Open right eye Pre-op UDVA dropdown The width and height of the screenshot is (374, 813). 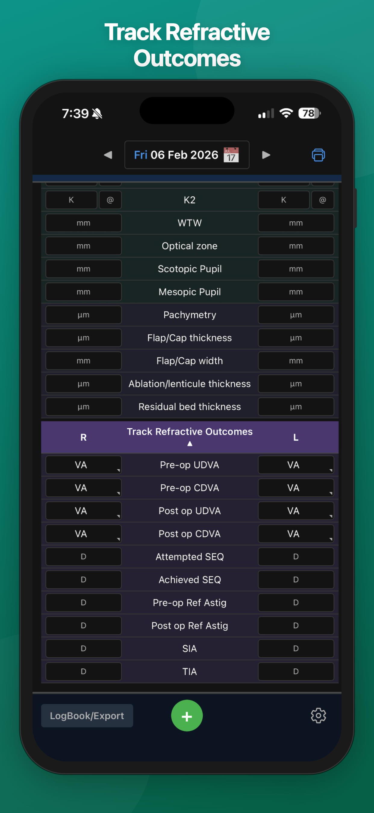83,465
